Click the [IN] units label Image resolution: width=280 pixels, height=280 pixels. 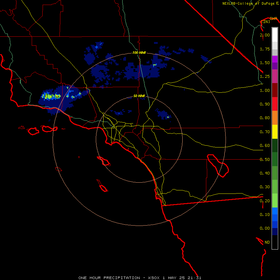265,21
